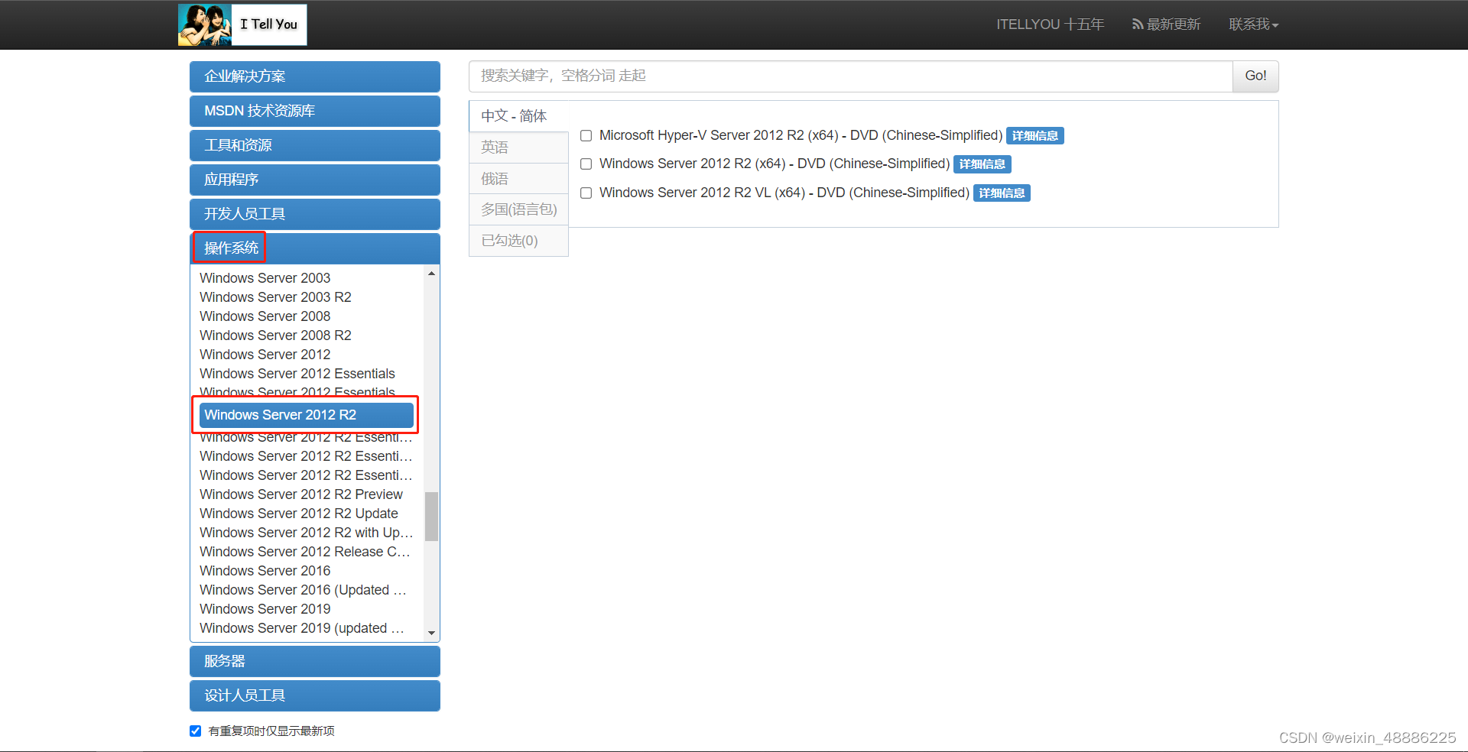The height and width of the screenshot is (752, 1468).
Task: Switch to the 英语 language tab
Action: 518,147
